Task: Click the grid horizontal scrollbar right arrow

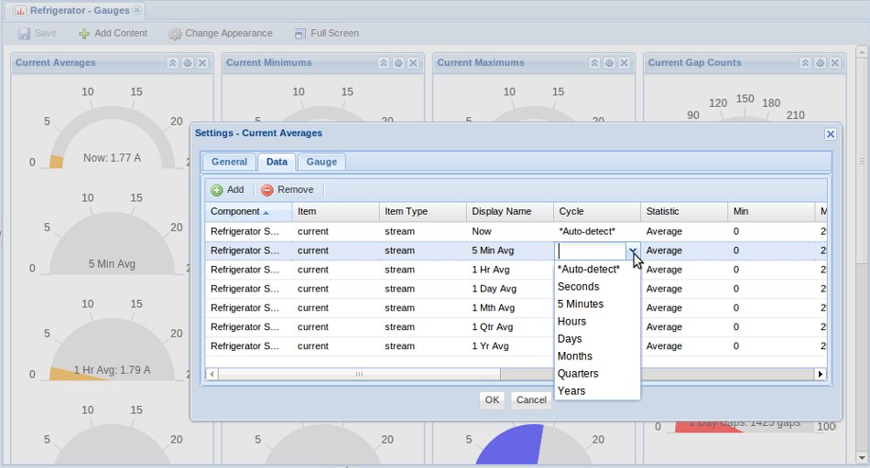Action: (x=821, y=374)
